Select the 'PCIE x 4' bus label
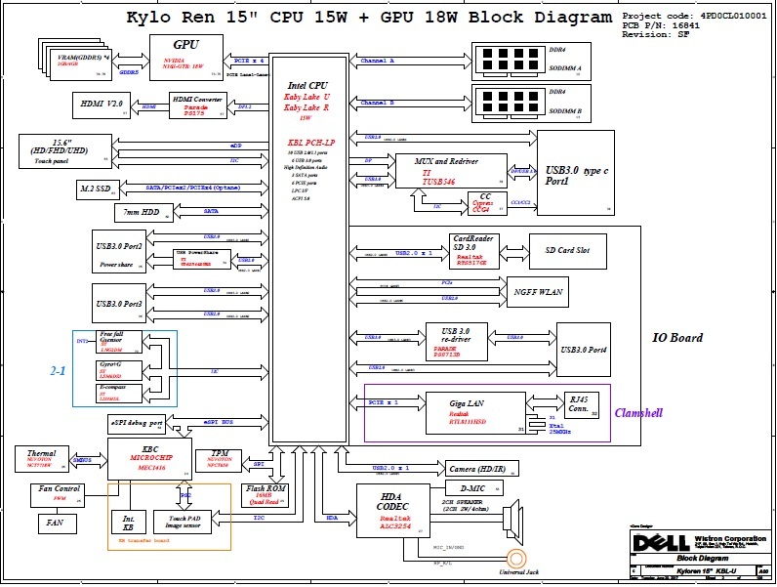This screenshot has height=587, width=777. [x=249, y=61]
